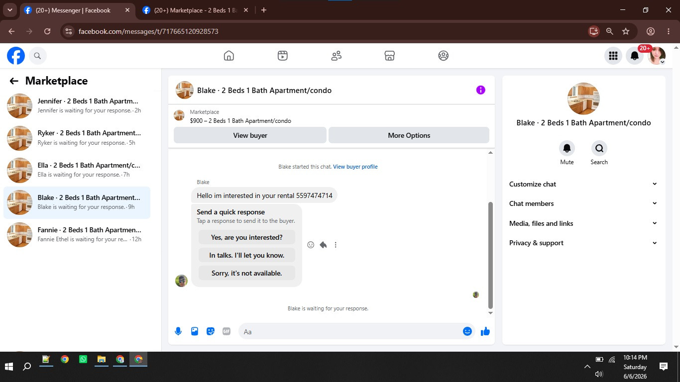Image resolution: width=680 pixels, height=382 pixels.
Task: Open the taskbar volume control
Action: click(x=599, y=374)
